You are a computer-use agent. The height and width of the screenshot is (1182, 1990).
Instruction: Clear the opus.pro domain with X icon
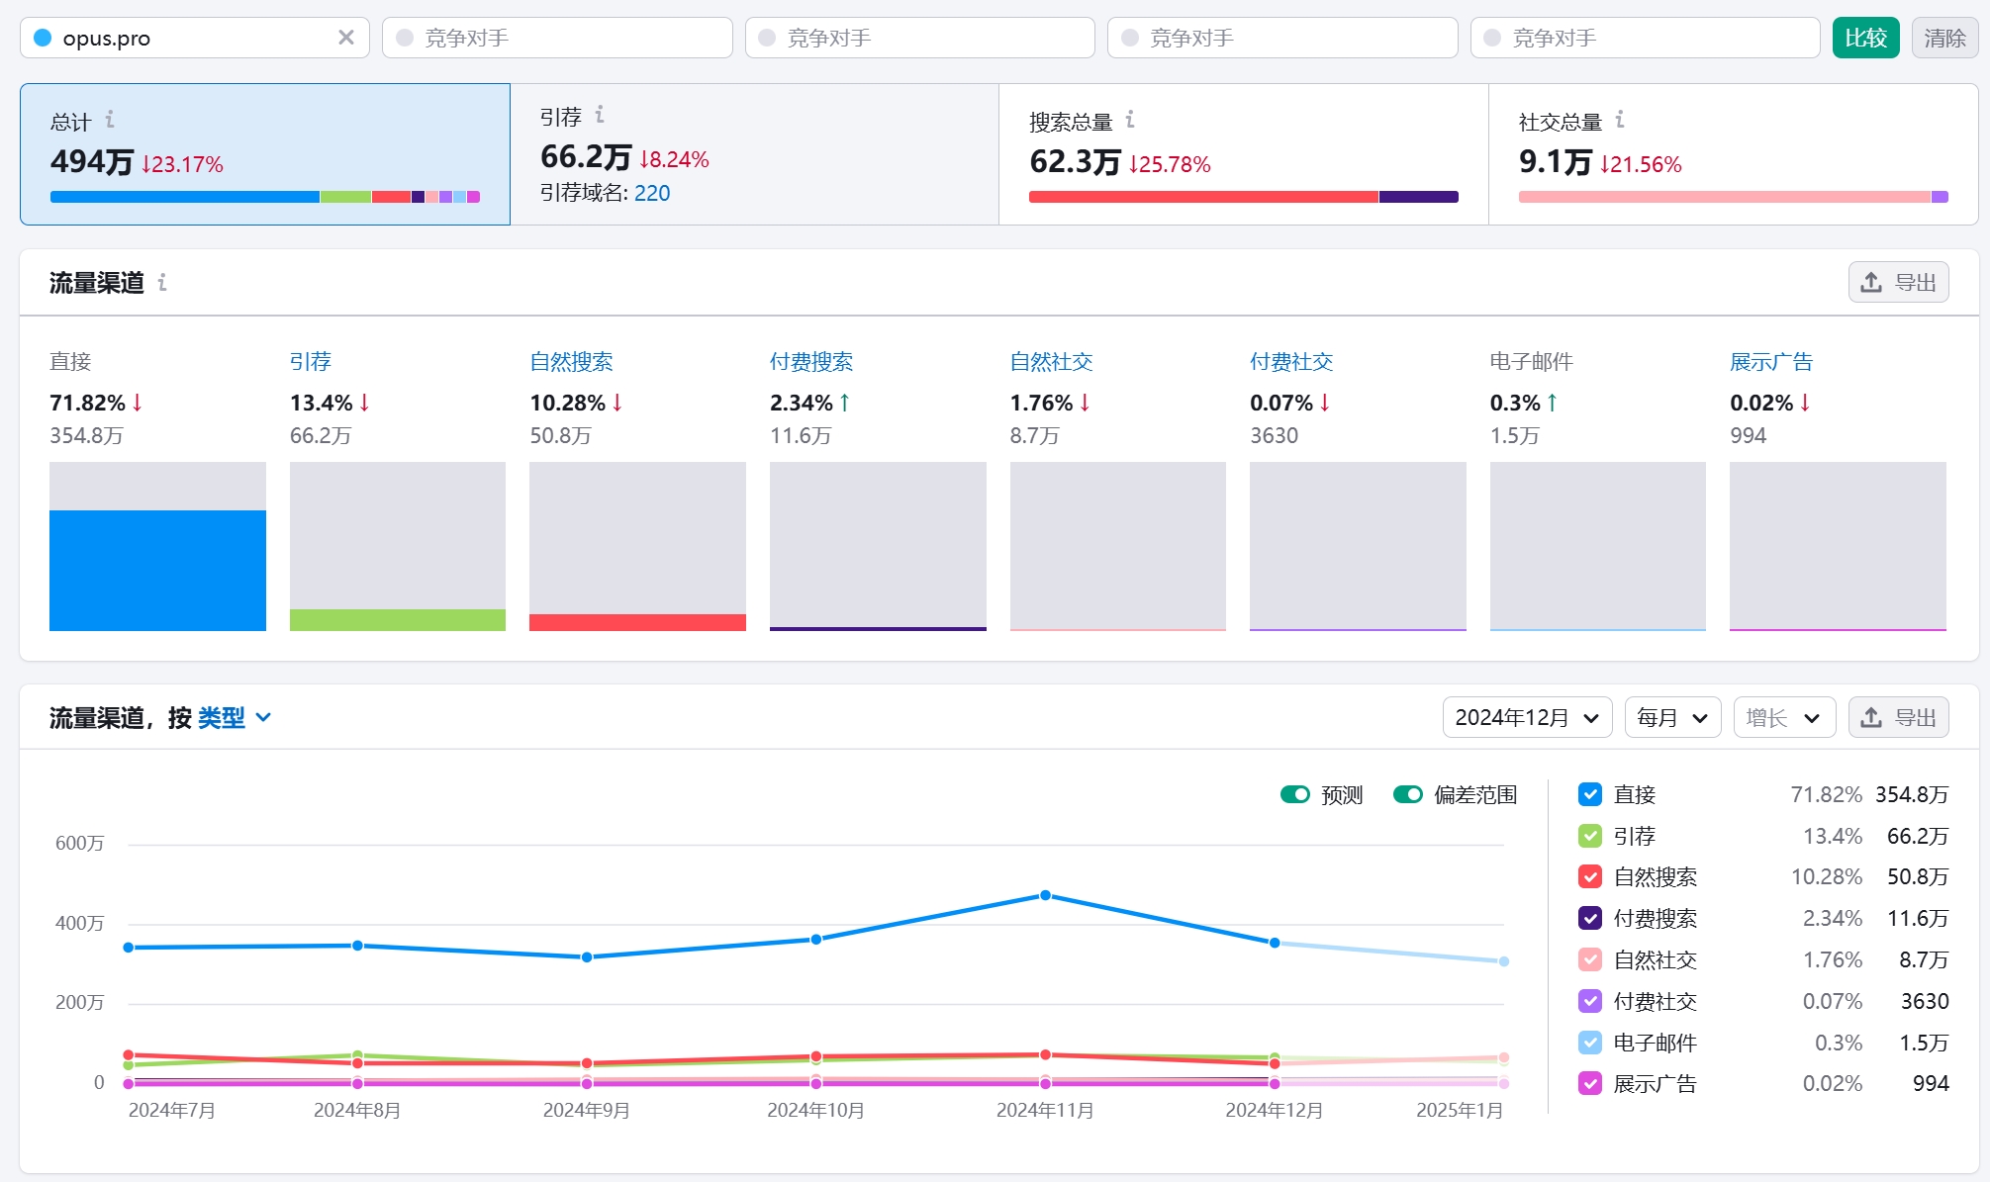click(x=345, y=38)
